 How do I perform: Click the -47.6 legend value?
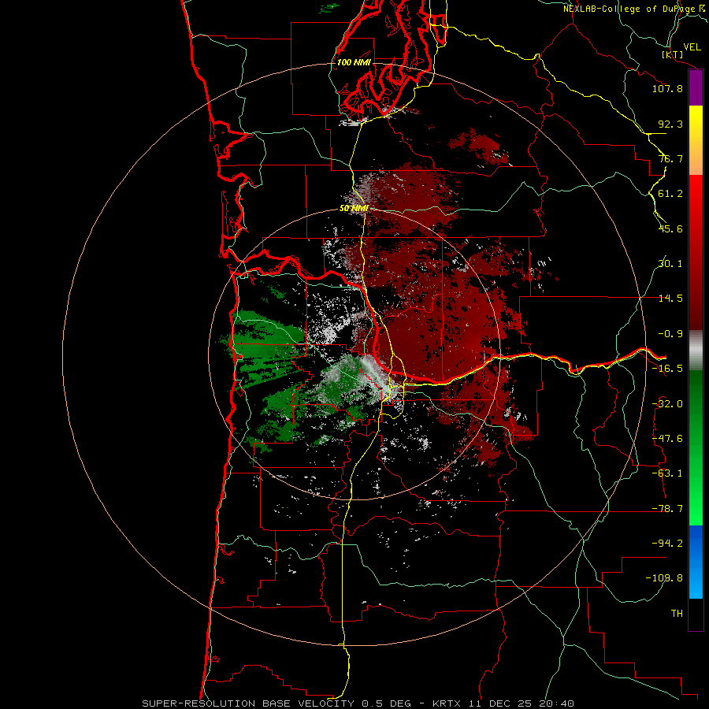pyautogui.click(x=667, y=439)
